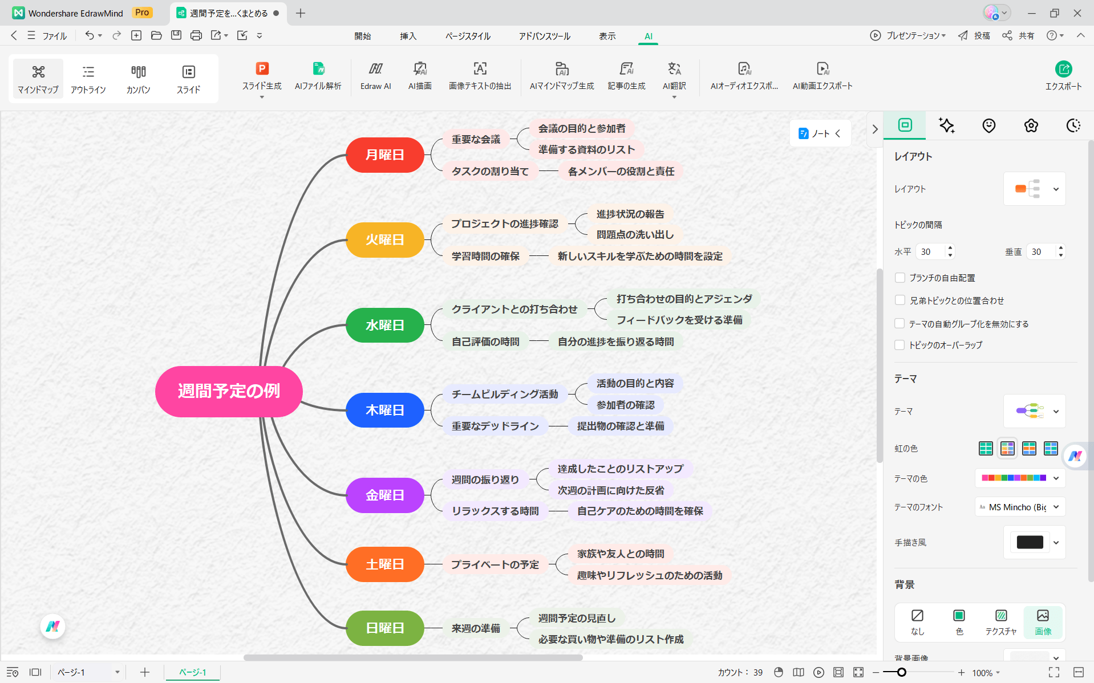
Task: Select テクスチャ background option
Action: pyautogui.click(x=1001, y=622)
